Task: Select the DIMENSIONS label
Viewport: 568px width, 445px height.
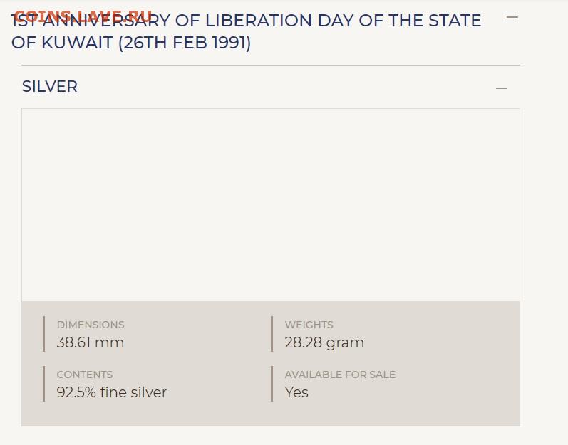Action: [91, 325]
